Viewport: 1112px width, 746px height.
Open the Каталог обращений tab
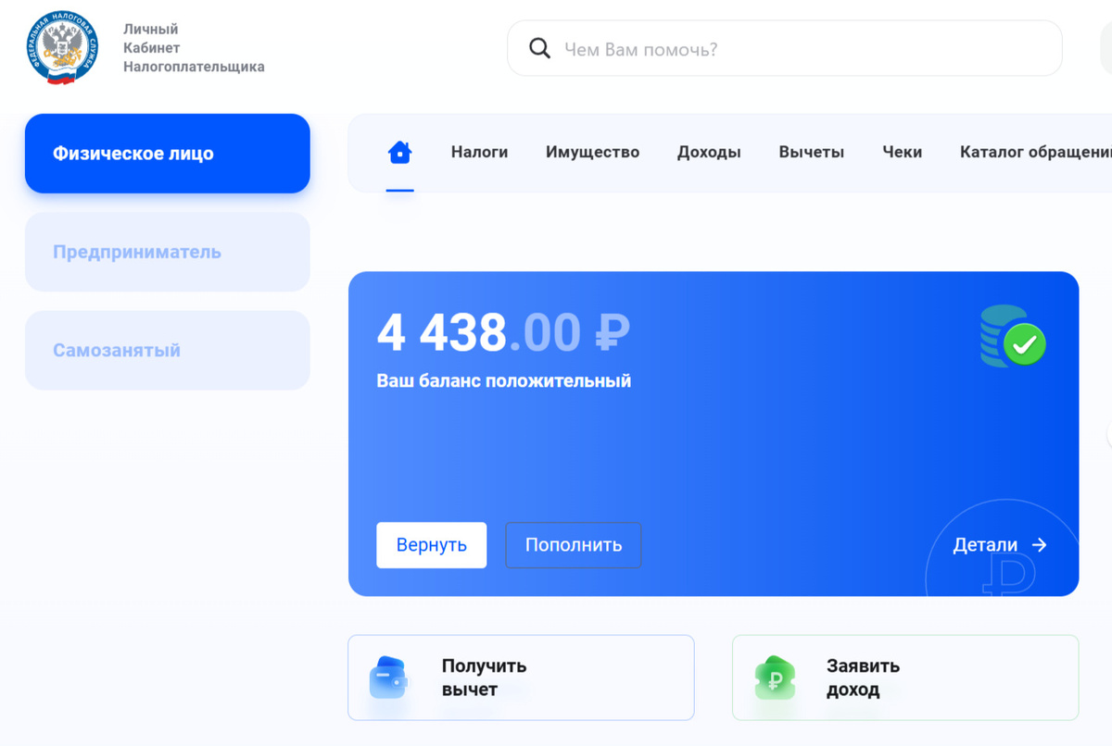(x=1035, y=152)
